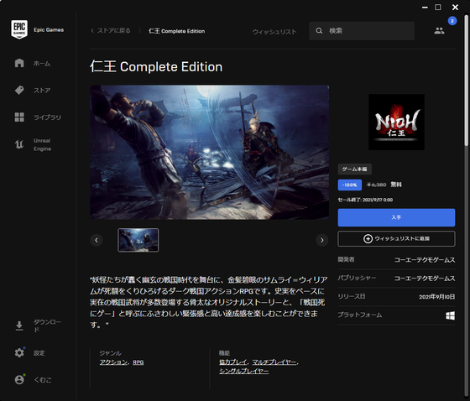Click the ゲーム本編 tag label

click(x=354, y=169)
